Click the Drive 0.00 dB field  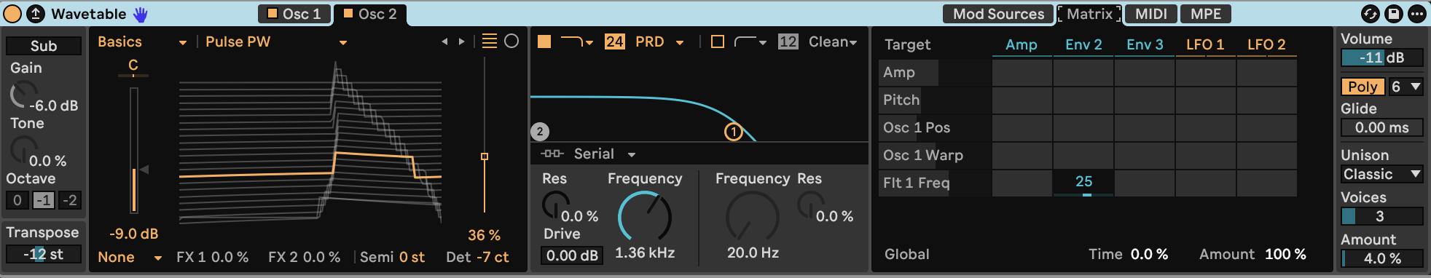(572, 255)
